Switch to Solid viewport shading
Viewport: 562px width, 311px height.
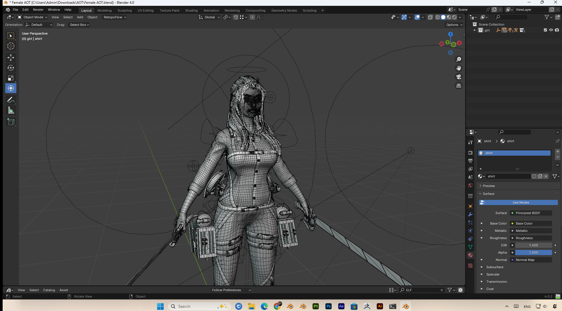tap(443, 17)
